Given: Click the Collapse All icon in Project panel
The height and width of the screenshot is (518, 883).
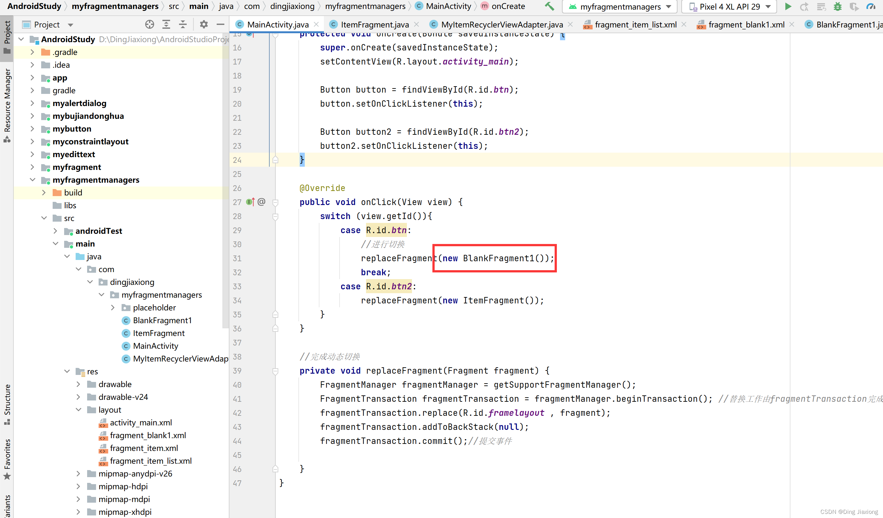Looking at the screenshot, I should [x=183, y=24].
